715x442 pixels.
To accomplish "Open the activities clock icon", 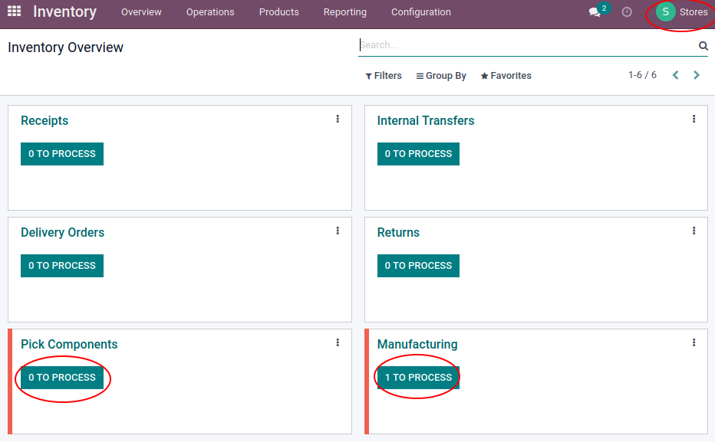I will point(627,12).
